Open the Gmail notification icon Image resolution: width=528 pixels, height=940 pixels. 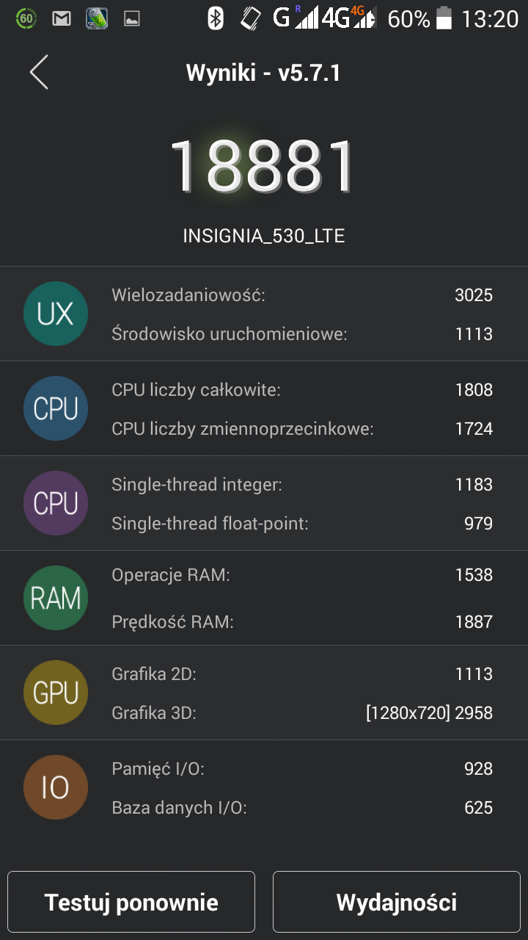point(62,18)
